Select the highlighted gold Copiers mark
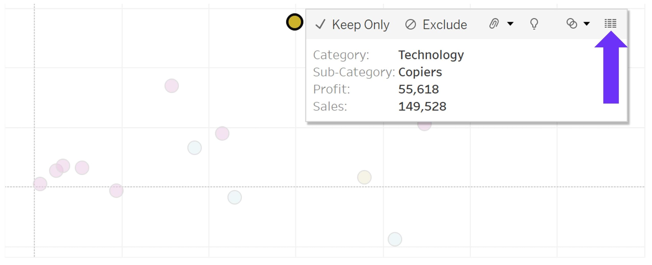The image size is (652, 265). click(x=294, y=22)
